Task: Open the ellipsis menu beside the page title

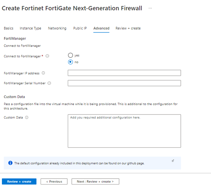Action: pyautogui.click(x=150, y=8)
